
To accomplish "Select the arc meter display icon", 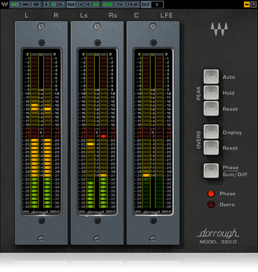I will coord(36,5).
